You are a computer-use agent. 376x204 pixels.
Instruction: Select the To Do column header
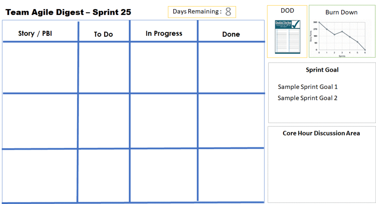tap(103, 34)
